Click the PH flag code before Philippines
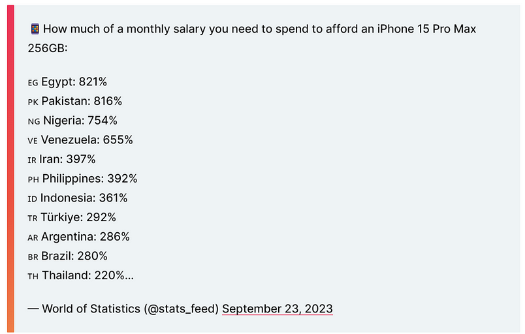This screenshot has height=334, width=525. pyautogui.click(x=33, y=179)
